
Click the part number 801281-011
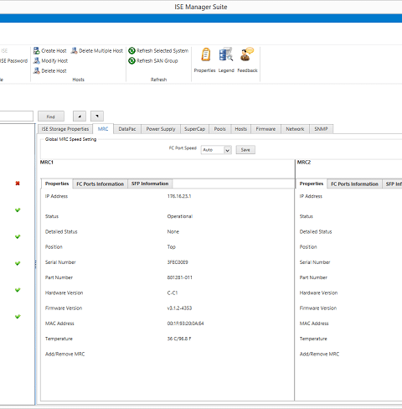tap(179, 277)
